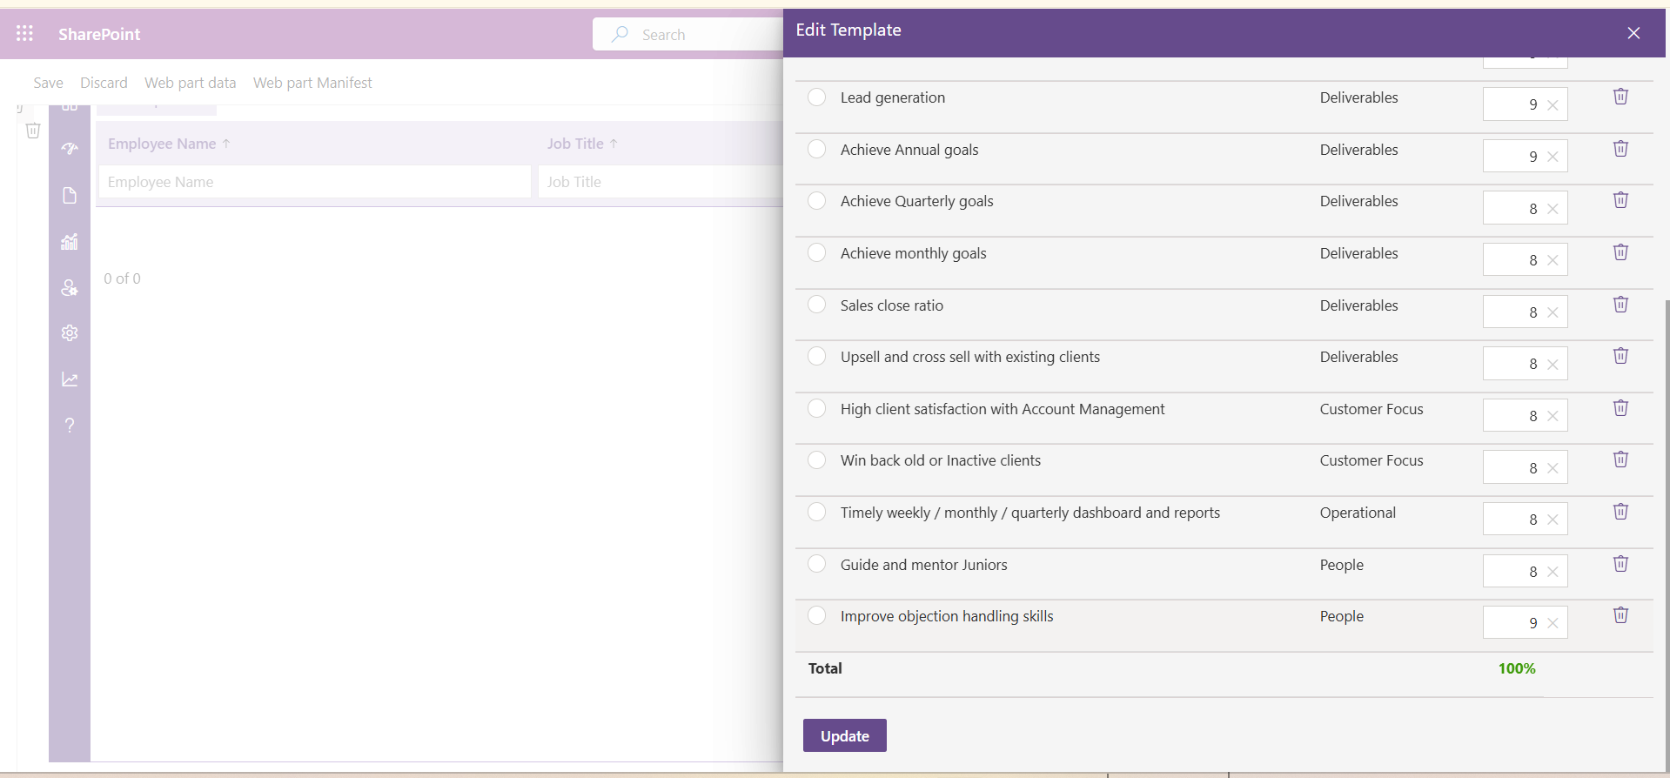Select the Achieve Quarterly goals radio button
The width and height of the screenshot is (1670, 778).
click(816, 200)
